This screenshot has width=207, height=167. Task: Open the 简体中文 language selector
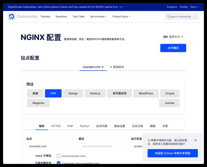[173, 37]
